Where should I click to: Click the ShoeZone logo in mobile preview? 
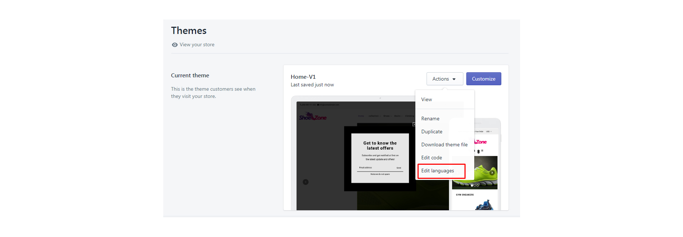coord(481,142)
